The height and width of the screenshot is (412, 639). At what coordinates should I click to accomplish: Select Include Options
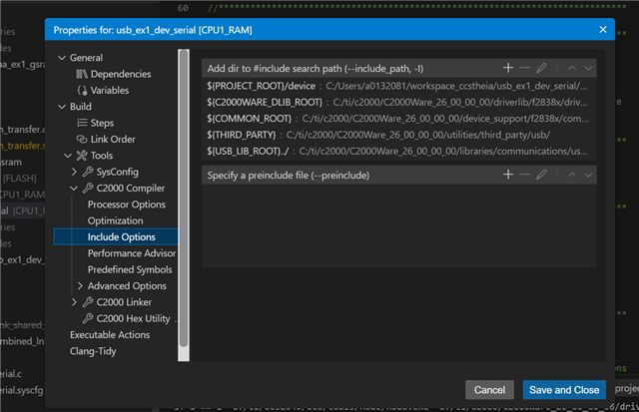coord(116,236)
